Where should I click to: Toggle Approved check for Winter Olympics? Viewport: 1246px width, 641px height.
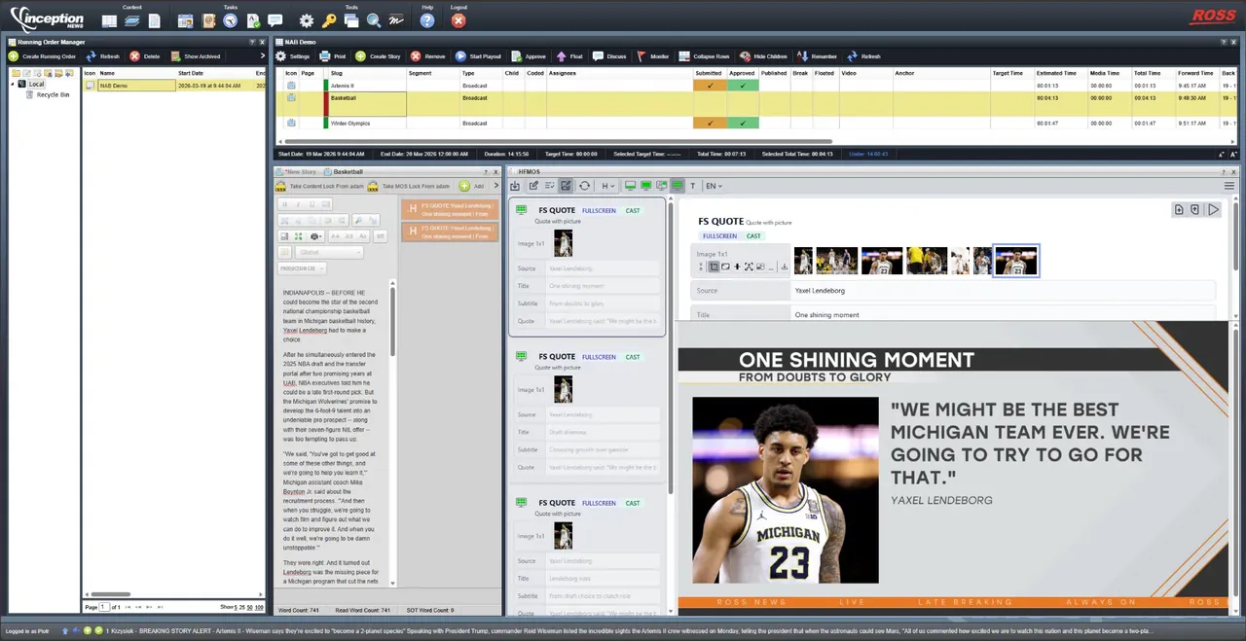[x=742, y=124]
